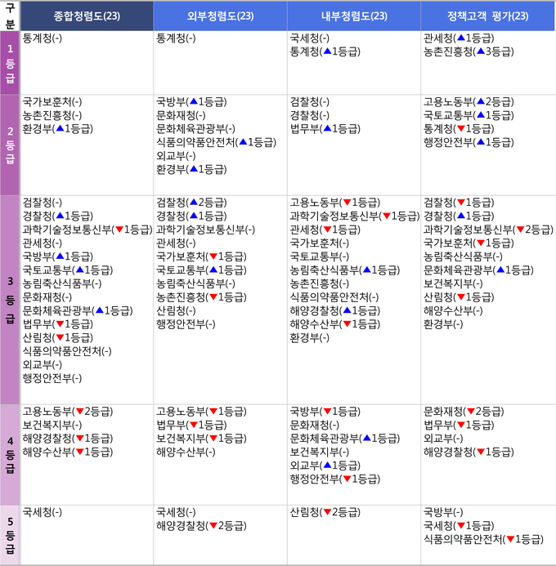This screenshot has height=566, width=556.
Task: Click 국가보훈처(-) in 종합청렴도 2등급
Action: point(52,102)
